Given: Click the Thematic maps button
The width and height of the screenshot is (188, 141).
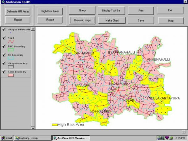Looking at the screenshot, I should [82, 20].
